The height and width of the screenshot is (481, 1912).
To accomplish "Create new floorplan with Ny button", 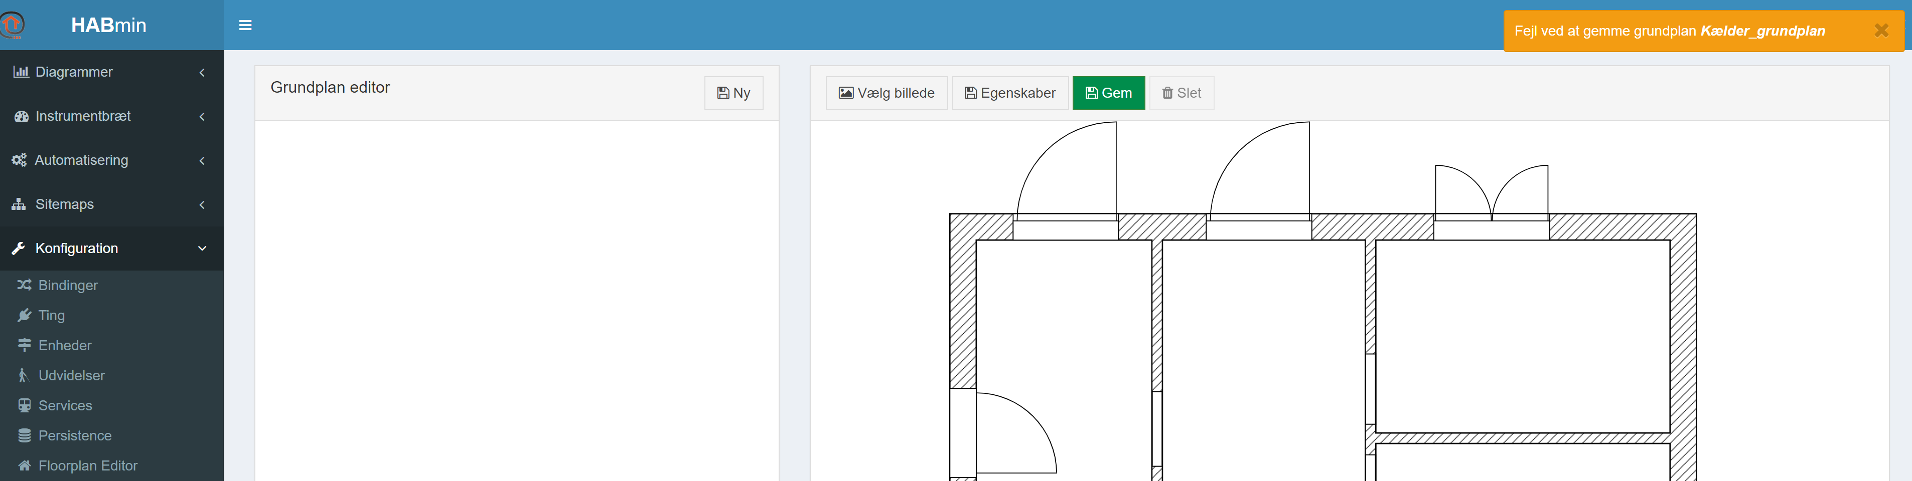I will pyautogui.click(x=732, y=93).
